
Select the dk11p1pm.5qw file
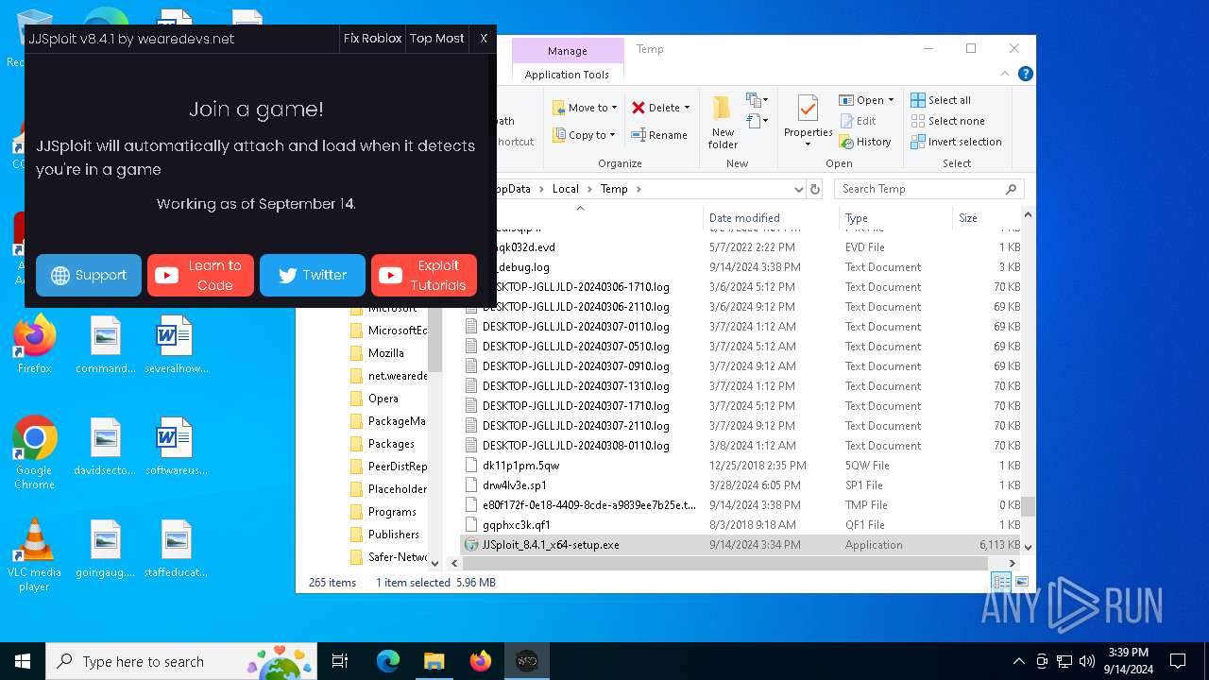coord(741,466)
